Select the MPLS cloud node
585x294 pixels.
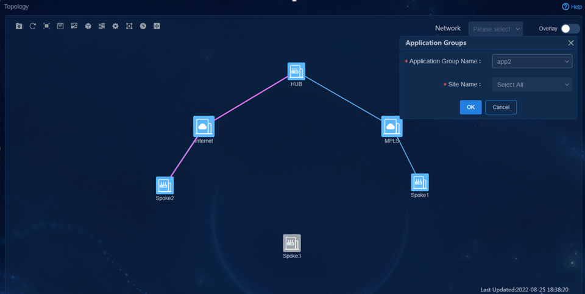point(392,127)
